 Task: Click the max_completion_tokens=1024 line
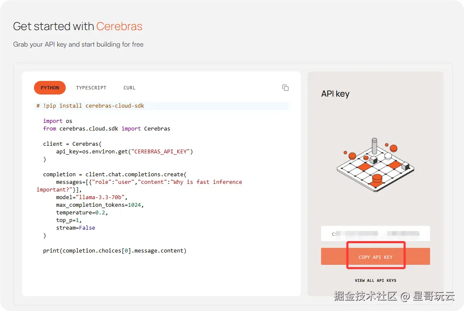pyautogui.click(x=100, y=205)
